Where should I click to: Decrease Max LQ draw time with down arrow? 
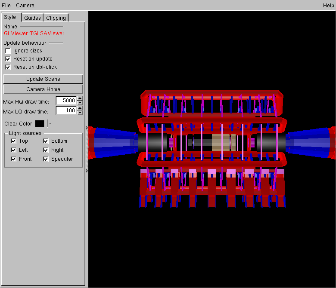pos(80,113)
